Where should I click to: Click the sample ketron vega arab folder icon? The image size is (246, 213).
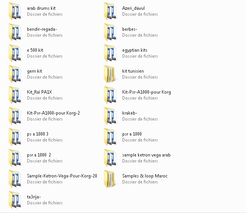110,158
